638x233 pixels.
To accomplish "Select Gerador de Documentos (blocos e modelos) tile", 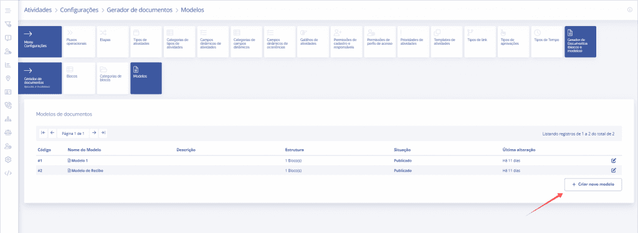I will tap(580, 42).
